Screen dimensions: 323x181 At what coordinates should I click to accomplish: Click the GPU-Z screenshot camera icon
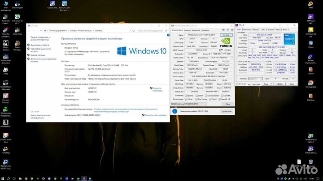click(x=223, y=30)
